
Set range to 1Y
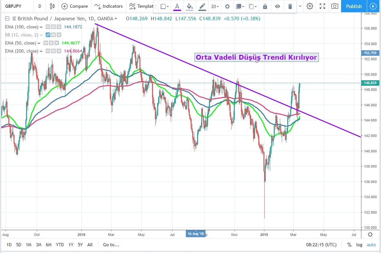71,245
